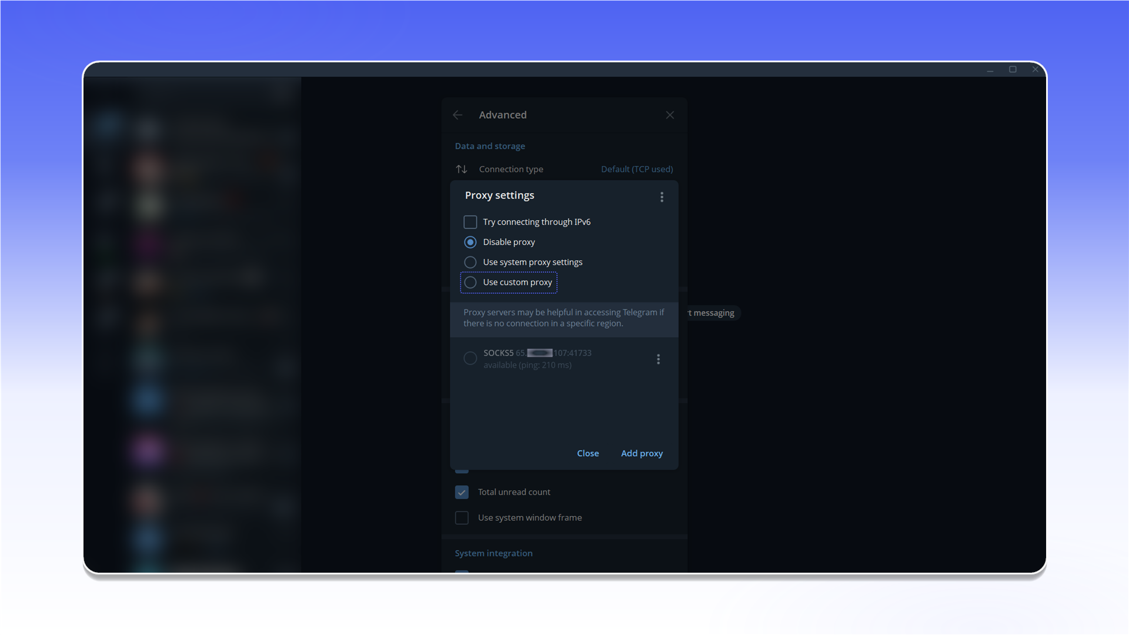The height and width of the screenshot is (635, 1129).
Task: Click the Data and storage heading
Action: coord(490,146)
